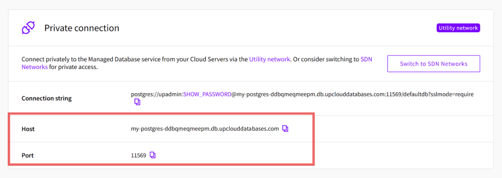The image size is (502, 178).
Task: Click the Host label
Action: [28, 129]
